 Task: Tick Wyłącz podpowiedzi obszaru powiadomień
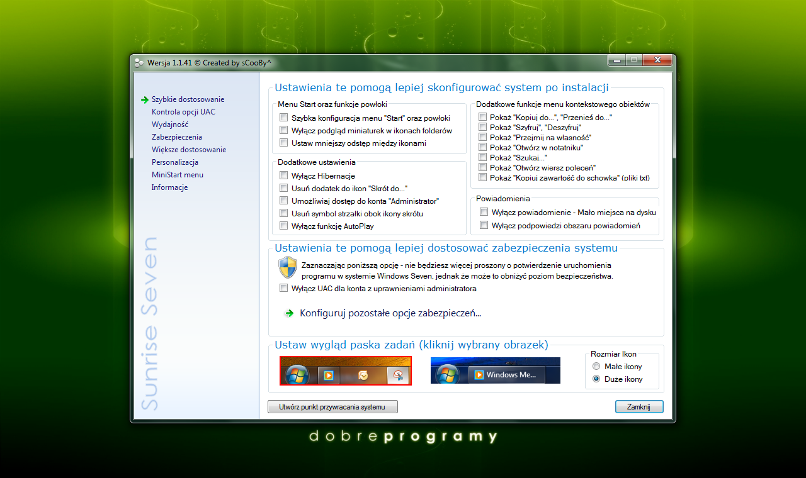pos(484,225)
